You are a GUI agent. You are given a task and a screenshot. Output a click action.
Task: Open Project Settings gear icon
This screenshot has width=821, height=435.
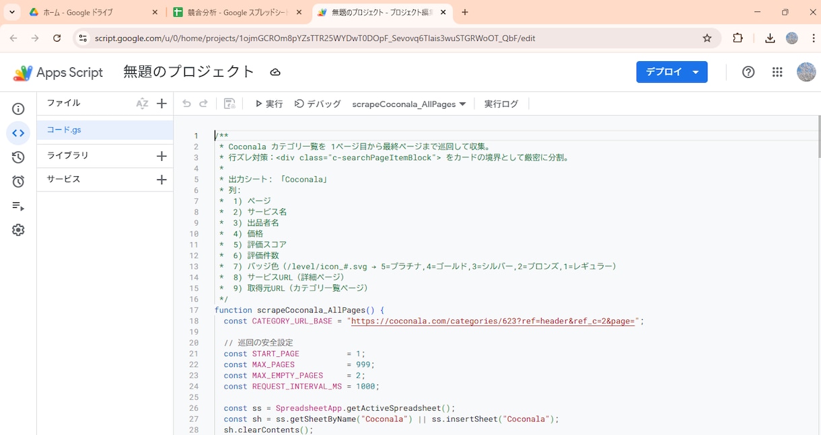point(18,230)
